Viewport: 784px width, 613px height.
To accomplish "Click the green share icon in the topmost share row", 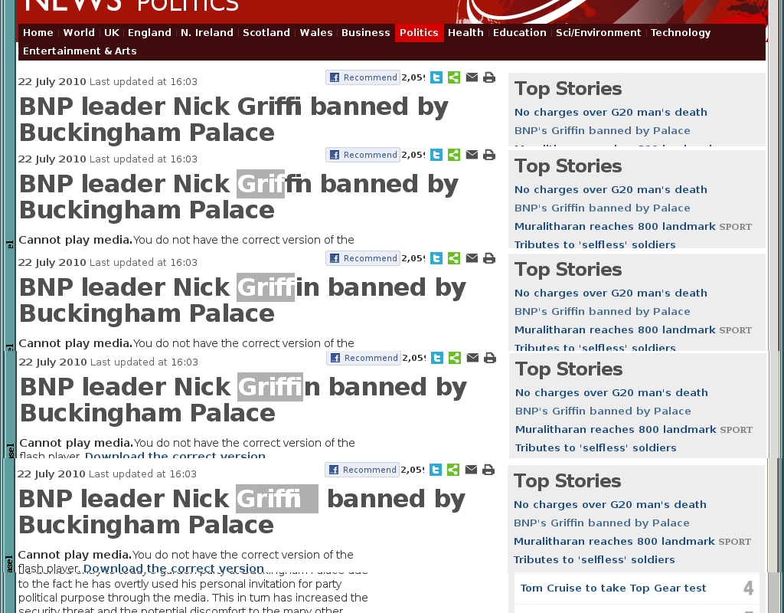I will pyautogui.click(x=453, y=77).
